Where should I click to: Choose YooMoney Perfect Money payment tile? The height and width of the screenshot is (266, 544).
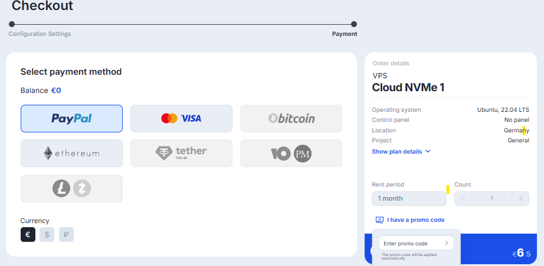click(291, 153)
